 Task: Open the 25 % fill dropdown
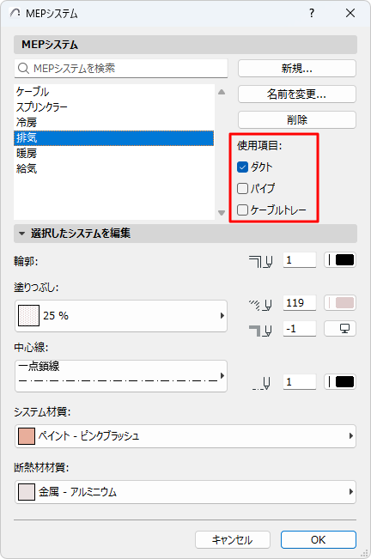121,316
